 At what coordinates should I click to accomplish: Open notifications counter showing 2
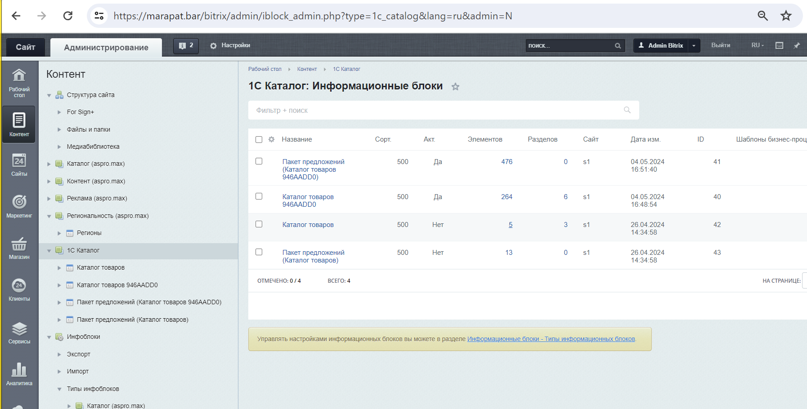click(x=186, y=45)
